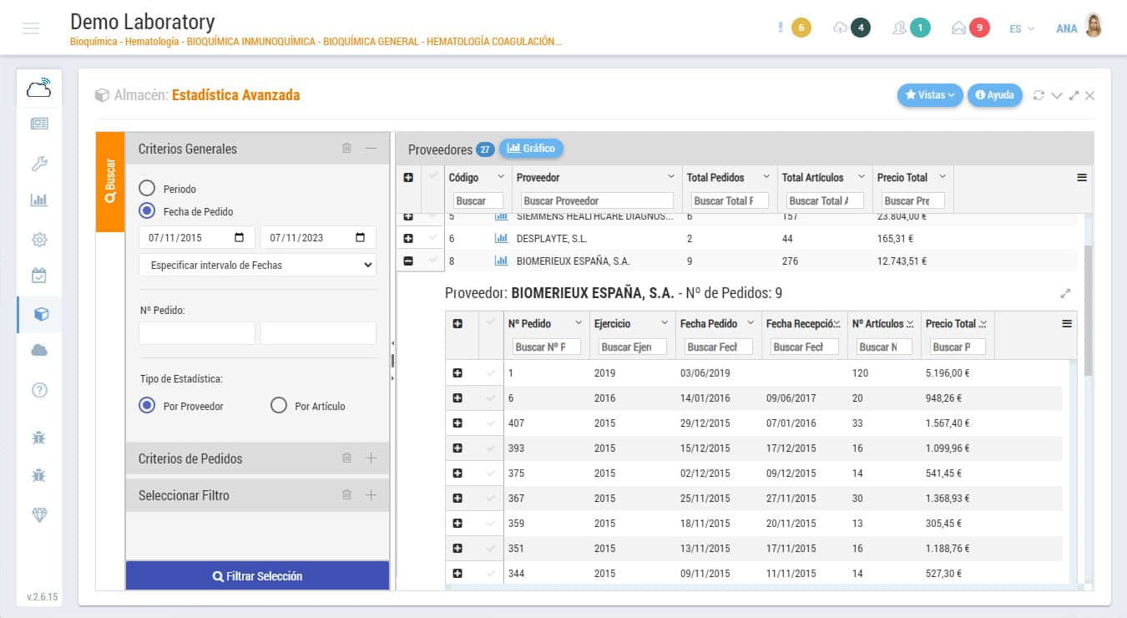1127x618 pixels.
Task: Open the hamburger main menu
Action: 31,28
